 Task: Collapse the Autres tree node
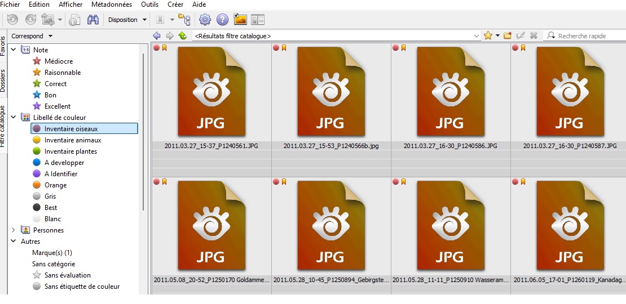pyautogui.click(x=13, y=241)
